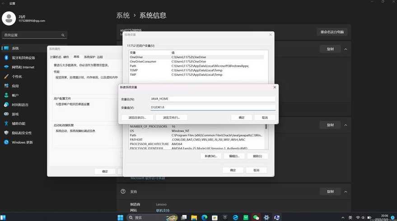Click Browse Directory button in new variable dialog
Screen dimensions: 397x221
tap(137, 118)
